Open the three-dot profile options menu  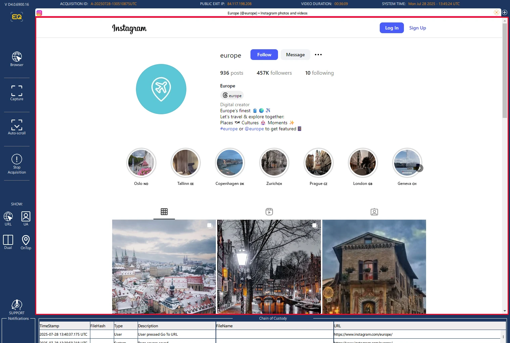[x=318, y=55]
